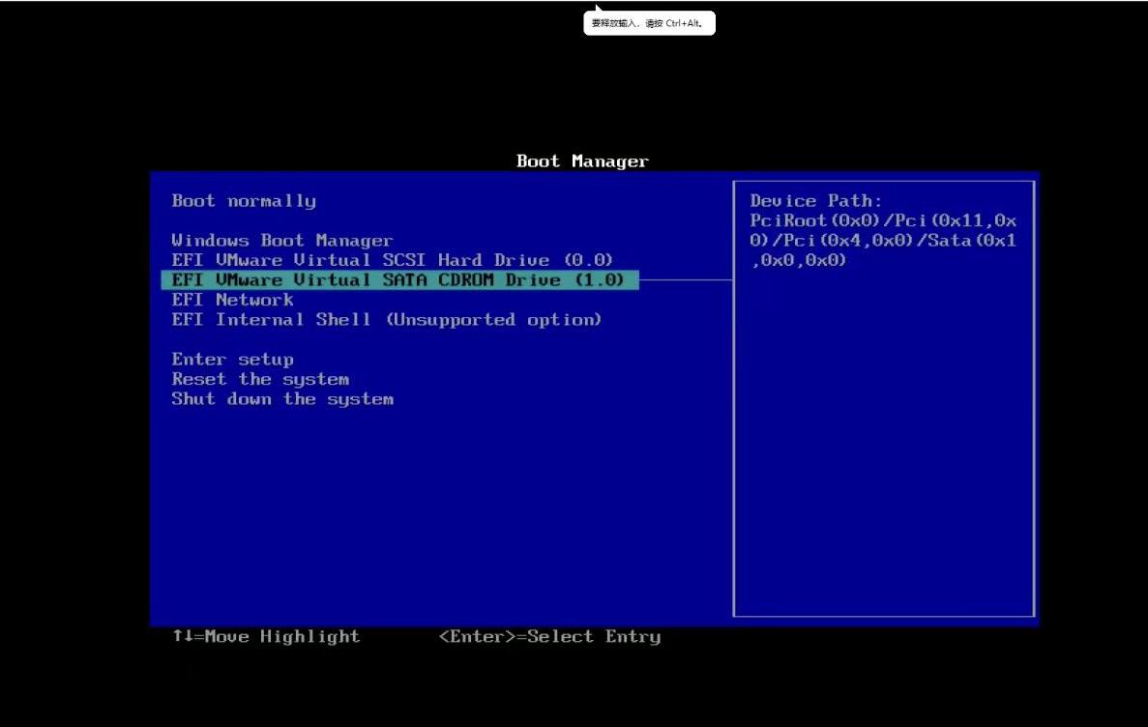
Task: Choose EFI Internal Shell (Unsupported option)
Action: (x=387, y=320)
